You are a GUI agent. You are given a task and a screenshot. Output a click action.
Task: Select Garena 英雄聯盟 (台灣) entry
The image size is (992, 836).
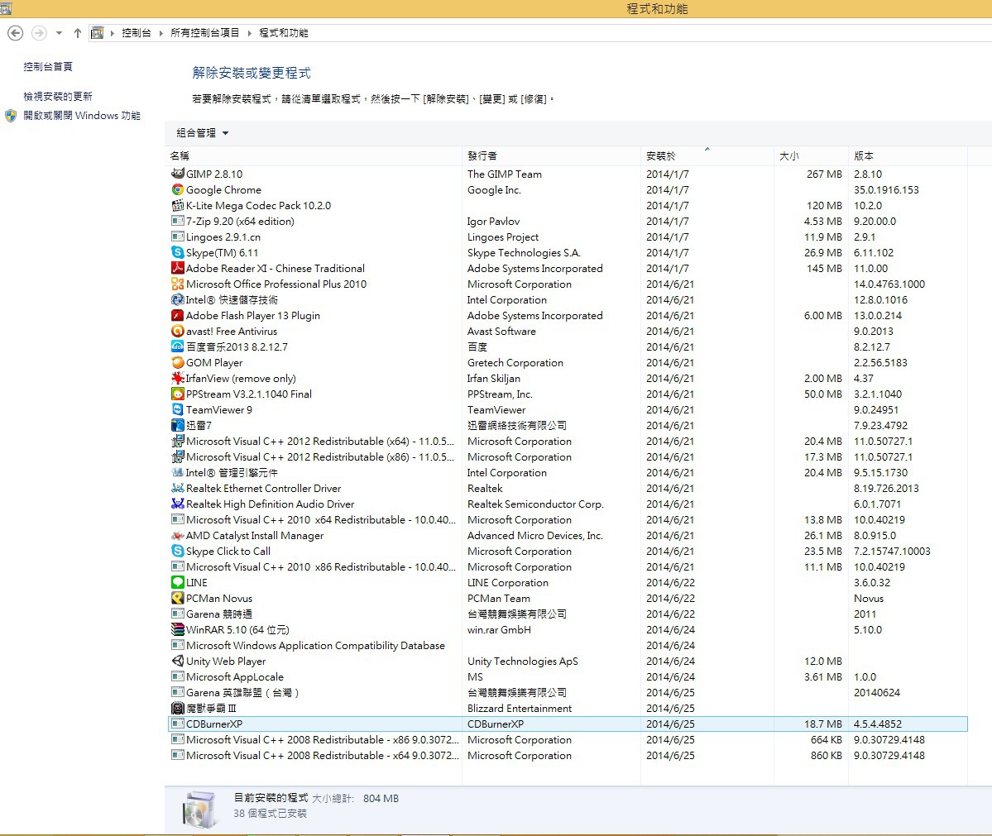click(568, 692)
